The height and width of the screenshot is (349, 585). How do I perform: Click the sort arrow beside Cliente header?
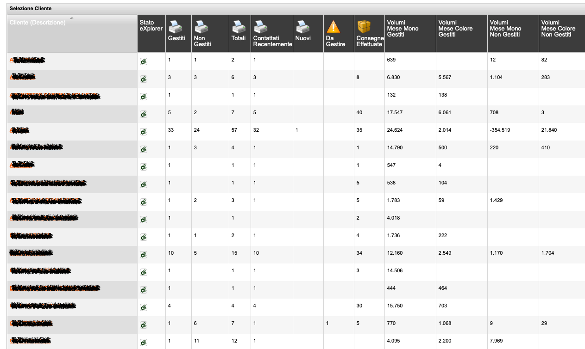coord(71,18)
